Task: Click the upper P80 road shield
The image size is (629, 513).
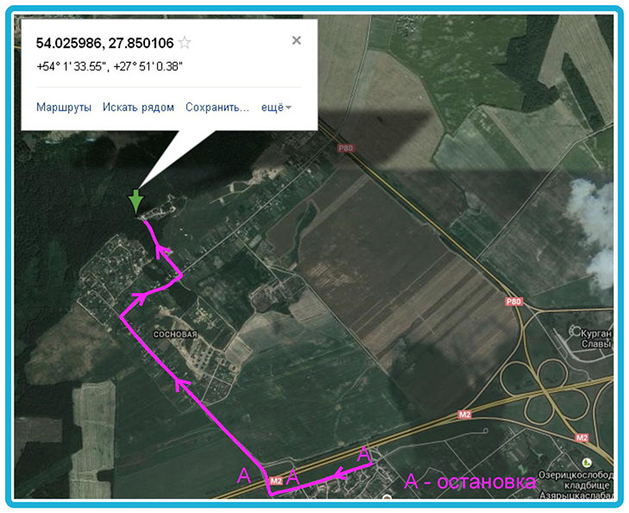Action: point(346,149)
